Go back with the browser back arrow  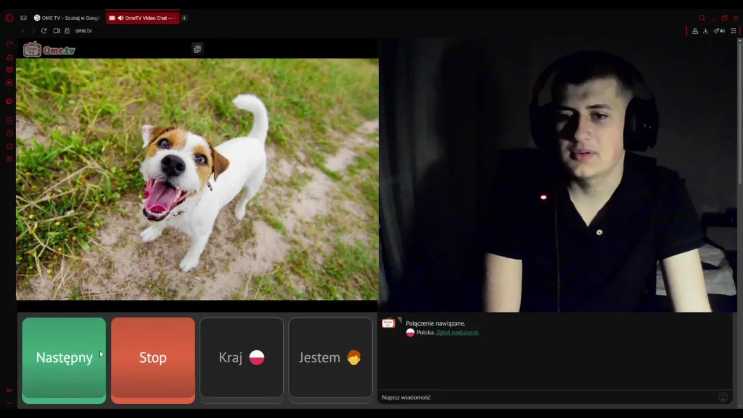(x=23, y=31)
